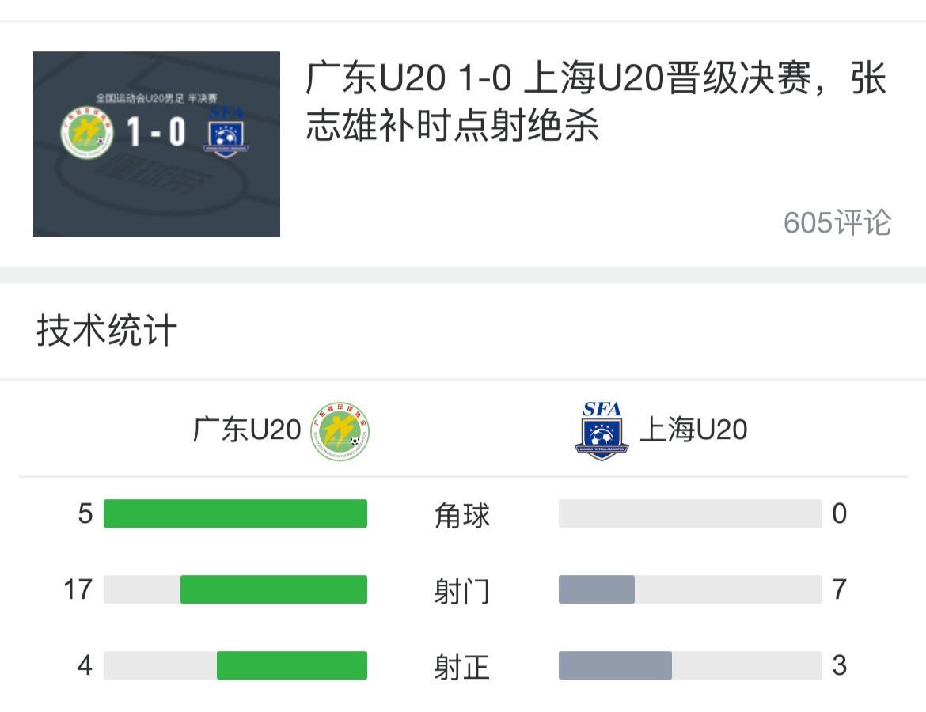
Task: Tap the SFA logo in the thumbnail
Action: (x=226, y=133)
